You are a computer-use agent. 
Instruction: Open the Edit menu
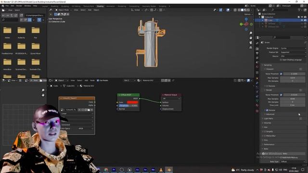(13, 6)
